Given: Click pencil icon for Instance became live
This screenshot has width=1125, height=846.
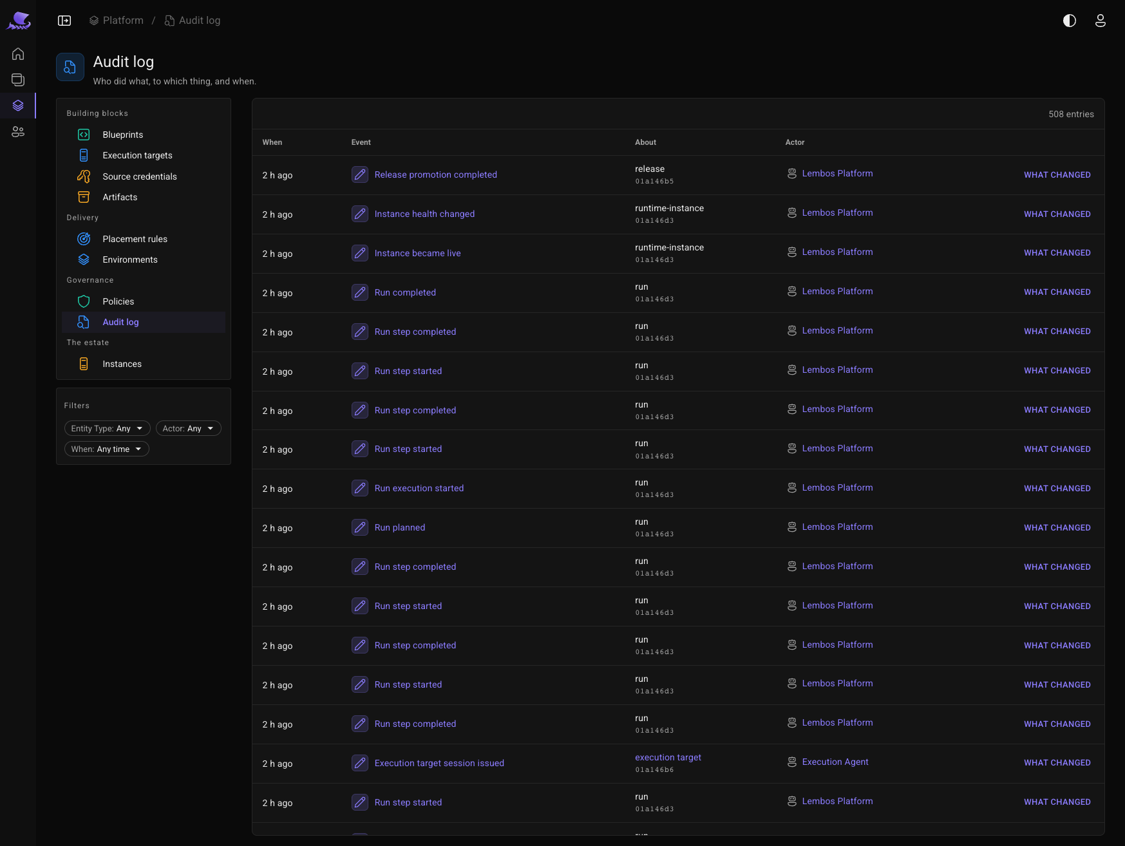Looking at the screenshot, I should pyautogui.click(x=360, y=253).
